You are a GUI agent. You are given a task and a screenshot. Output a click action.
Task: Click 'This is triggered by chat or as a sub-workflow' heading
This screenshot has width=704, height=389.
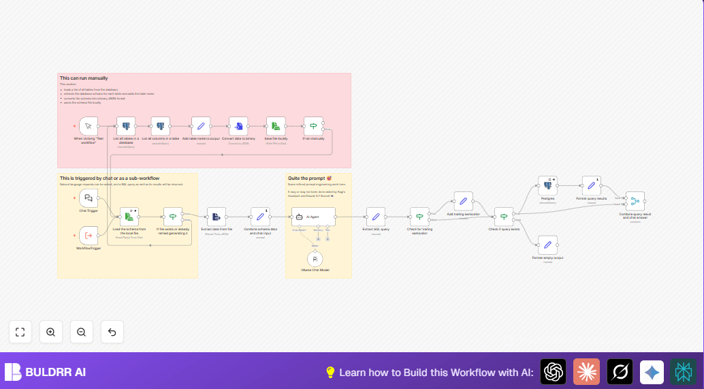point(110,178)
